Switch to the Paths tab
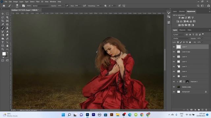The image size is (211, 118). point(190,30)
